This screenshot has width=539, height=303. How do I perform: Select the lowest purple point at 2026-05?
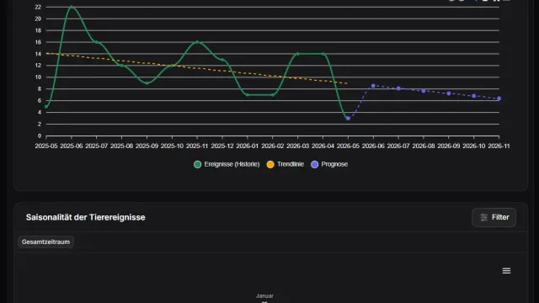coord(348,118)
